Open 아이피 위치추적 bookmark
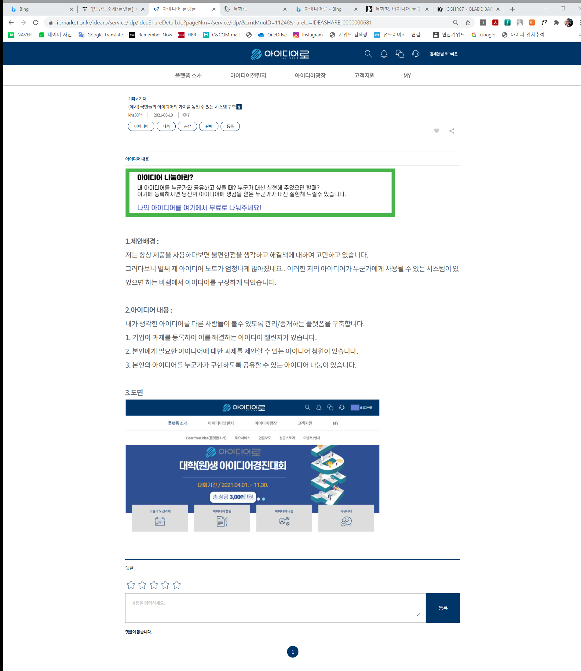 [523, 35]
